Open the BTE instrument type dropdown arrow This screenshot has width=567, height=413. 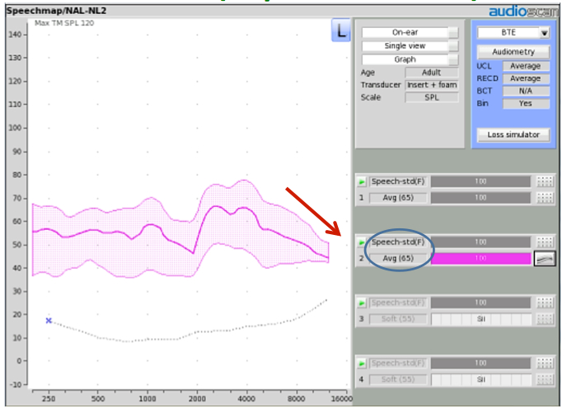coord(544,33)
